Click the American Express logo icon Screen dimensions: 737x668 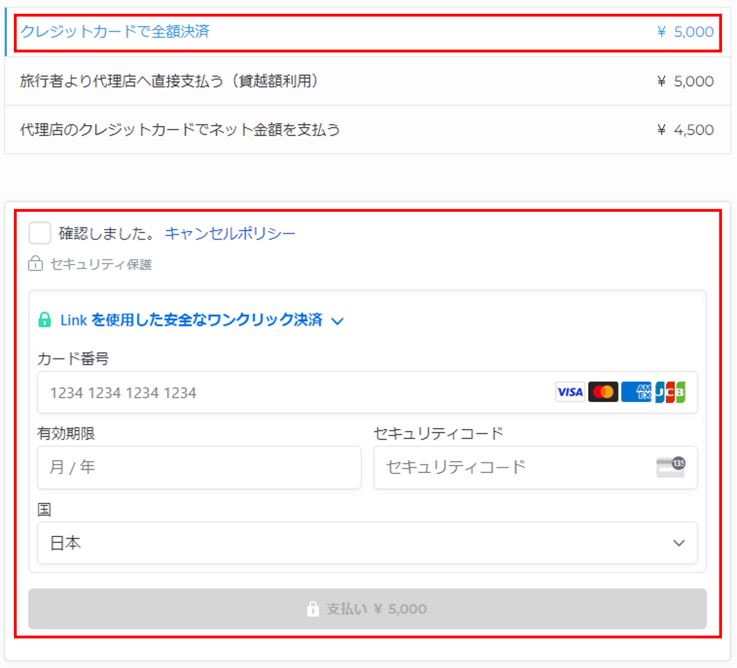(x=636, y=392)
